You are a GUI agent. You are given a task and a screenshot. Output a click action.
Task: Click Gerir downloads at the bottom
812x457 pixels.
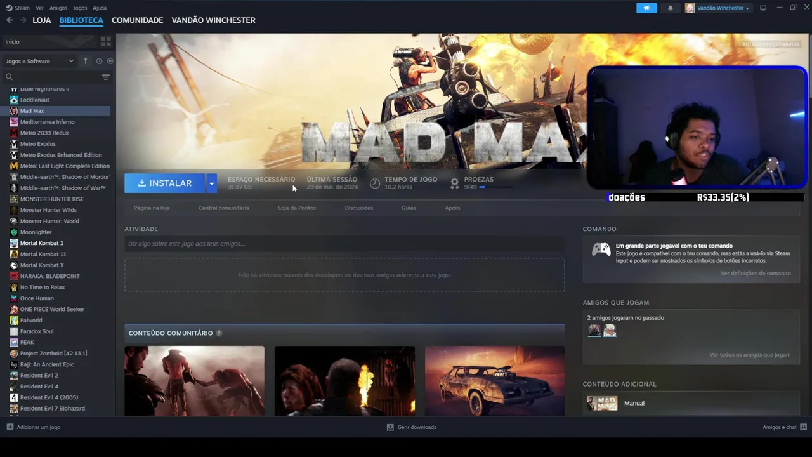tap(412, 427)
